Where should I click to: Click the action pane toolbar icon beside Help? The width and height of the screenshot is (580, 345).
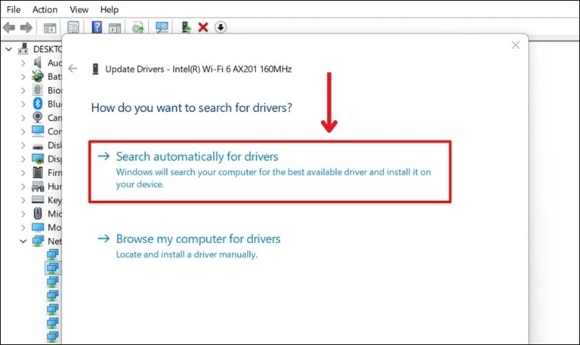(x=115, y=28)
